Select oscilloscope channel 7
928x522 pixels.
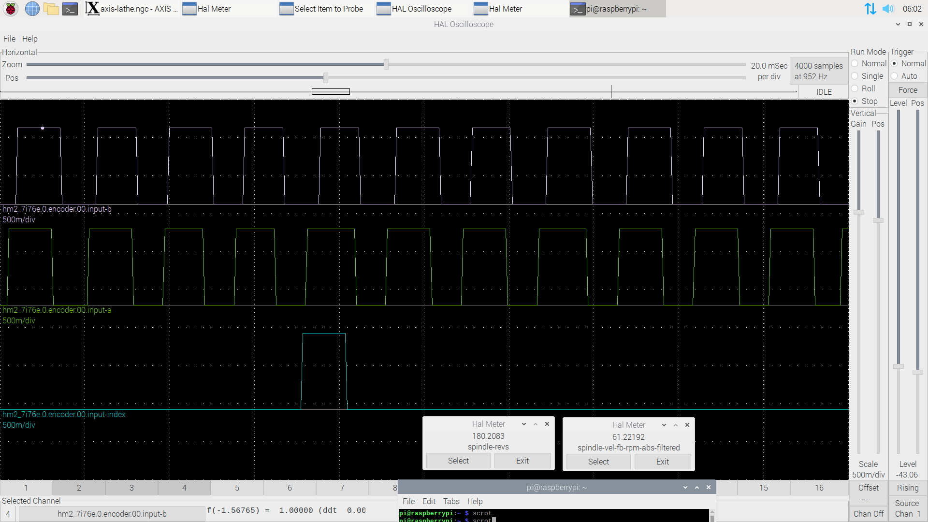click(x=342, y=488)
